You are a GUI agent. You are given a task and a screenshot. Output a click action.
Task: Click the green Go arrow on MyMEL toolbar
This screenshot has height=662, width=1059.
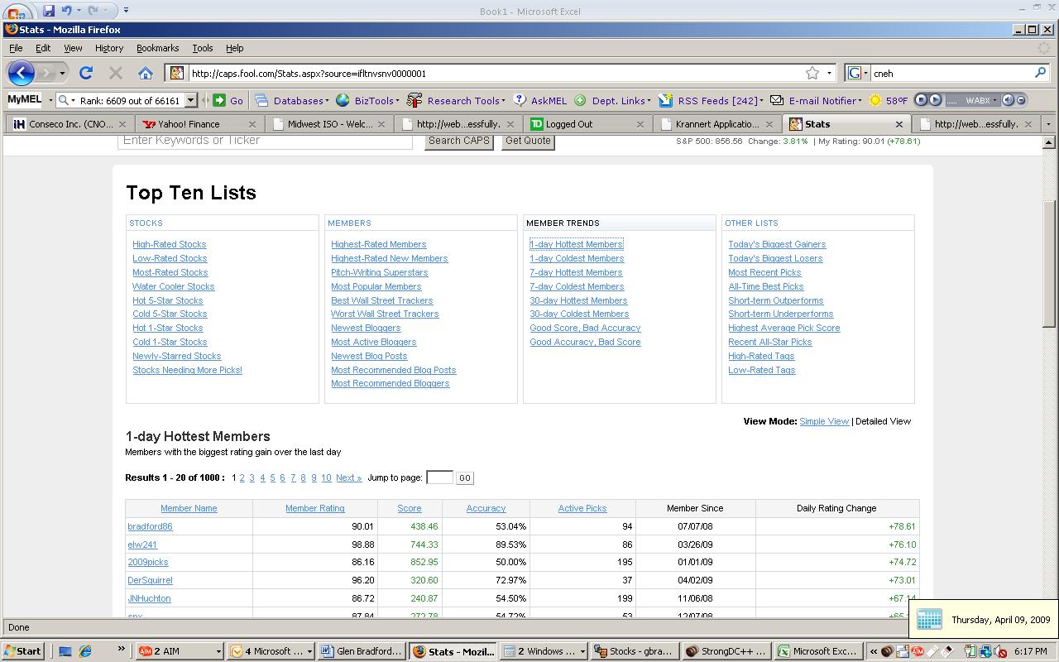(219, 100)
